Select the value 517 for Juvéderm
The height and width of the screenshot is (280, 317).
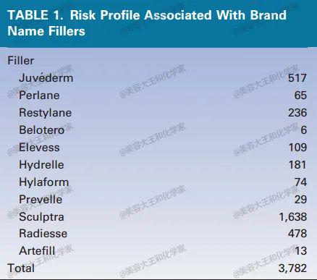click(x=297, y=78)
